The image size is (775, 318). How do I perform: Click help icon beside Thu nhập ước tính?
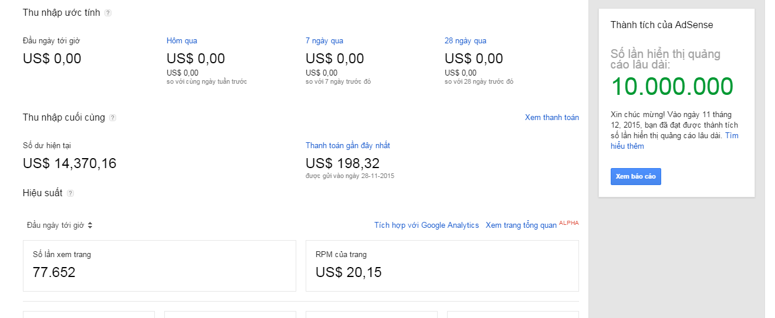click(x=108, y=13)
